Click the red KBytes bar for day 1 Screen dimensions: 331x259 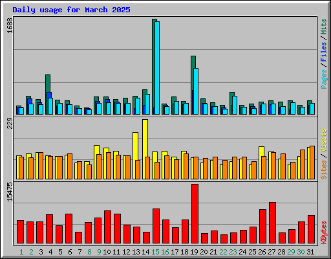(20, 232)
